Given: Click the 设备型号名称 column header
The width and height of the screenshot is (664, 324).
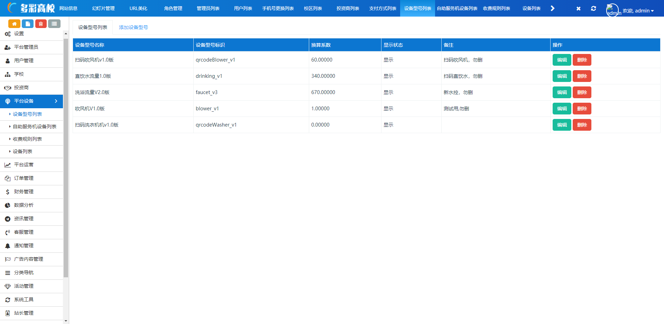Looking at the screenshot, I should pyautogui.click(x=133, y=45).
